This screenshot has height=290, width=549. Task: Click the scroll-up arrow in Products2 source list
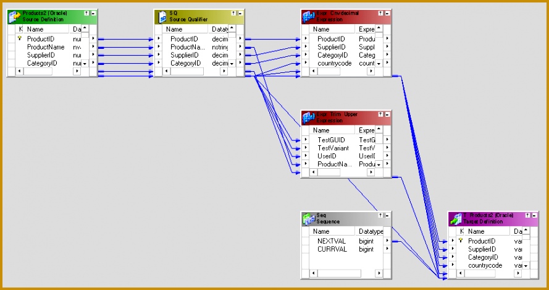click(85, 28)
